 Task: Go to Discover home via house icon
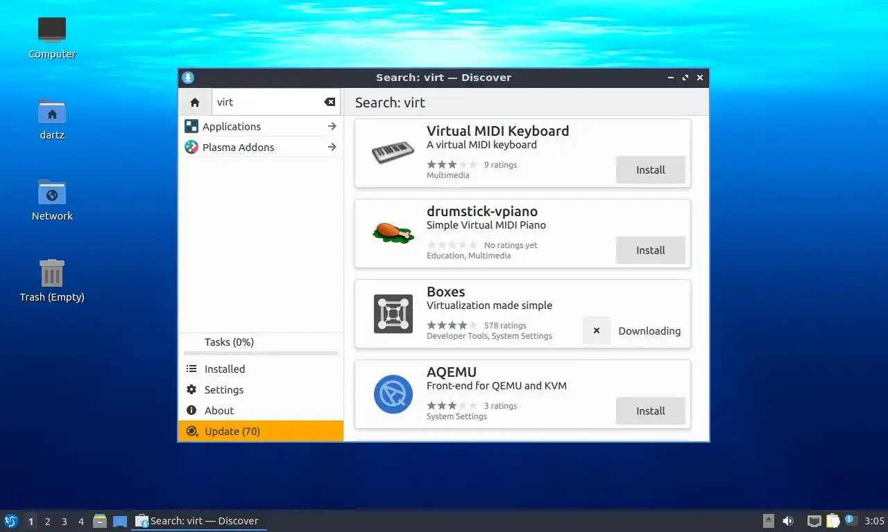click(x=195, y=102)
